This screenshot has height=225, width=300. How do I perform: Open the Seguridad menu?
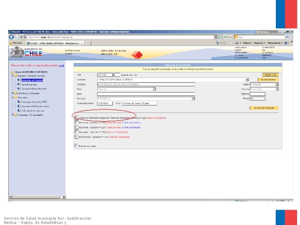(260, 43)
